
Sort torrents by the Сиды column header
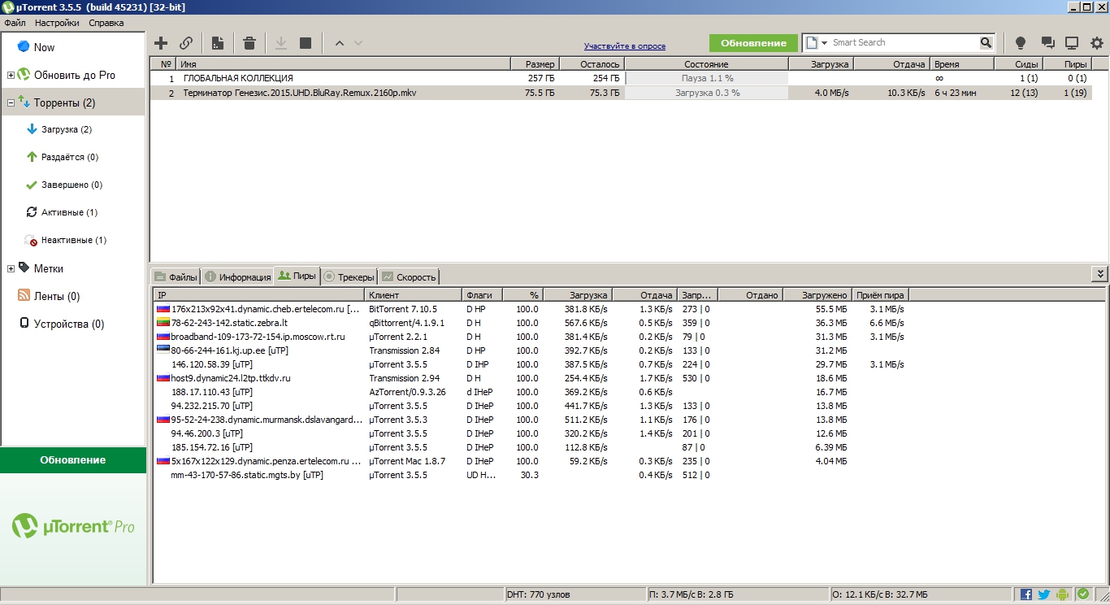point(1017,63)
